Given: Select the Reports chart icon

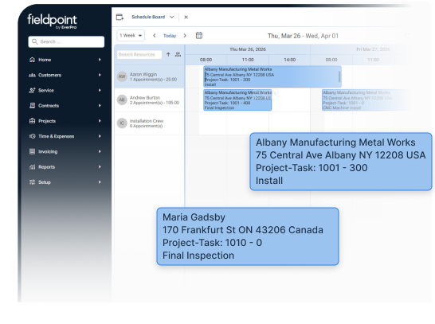Looking at the screenshot, I should [x=32, y=167].
